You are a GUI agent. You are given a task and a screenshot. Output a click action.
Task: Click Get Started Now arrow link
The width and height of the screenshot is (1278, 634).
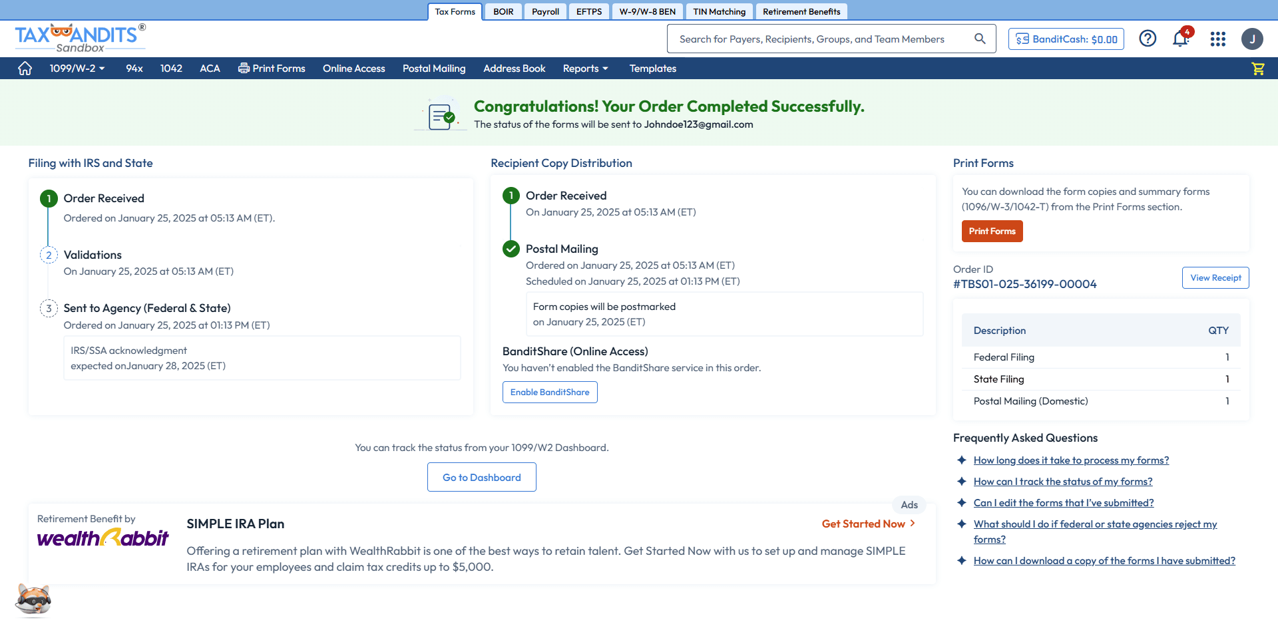(868, 524)
